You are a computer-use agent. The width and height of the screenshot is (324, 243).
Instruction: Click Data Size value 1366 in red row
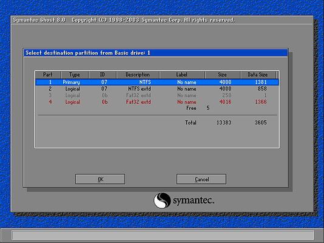261,102
